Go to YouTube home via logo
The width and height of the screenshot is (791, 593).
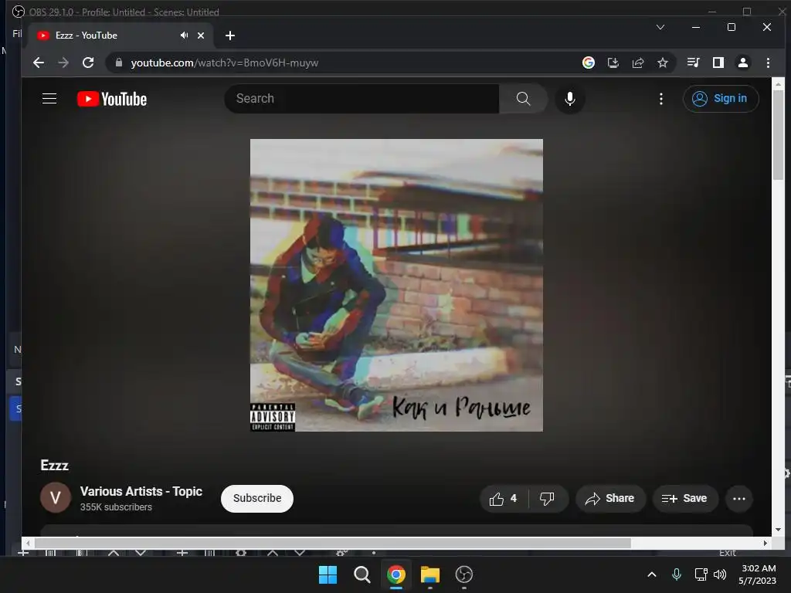(112, 99)
